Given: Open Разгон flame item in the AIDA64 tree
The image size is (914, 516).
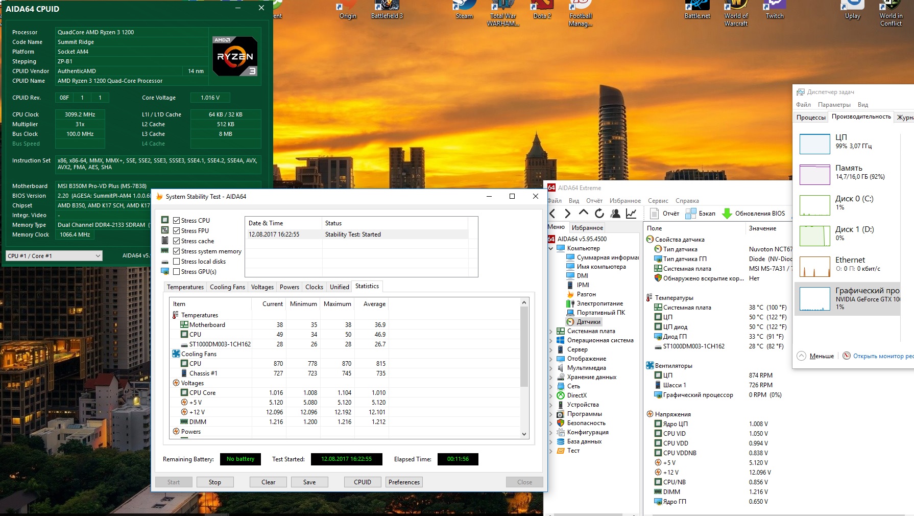Looking at the screenshot, I should tap(581, 294).
